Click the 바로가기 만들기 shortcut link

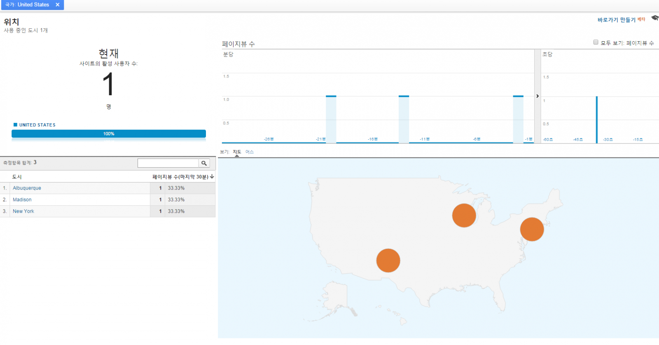pos(617,20)
